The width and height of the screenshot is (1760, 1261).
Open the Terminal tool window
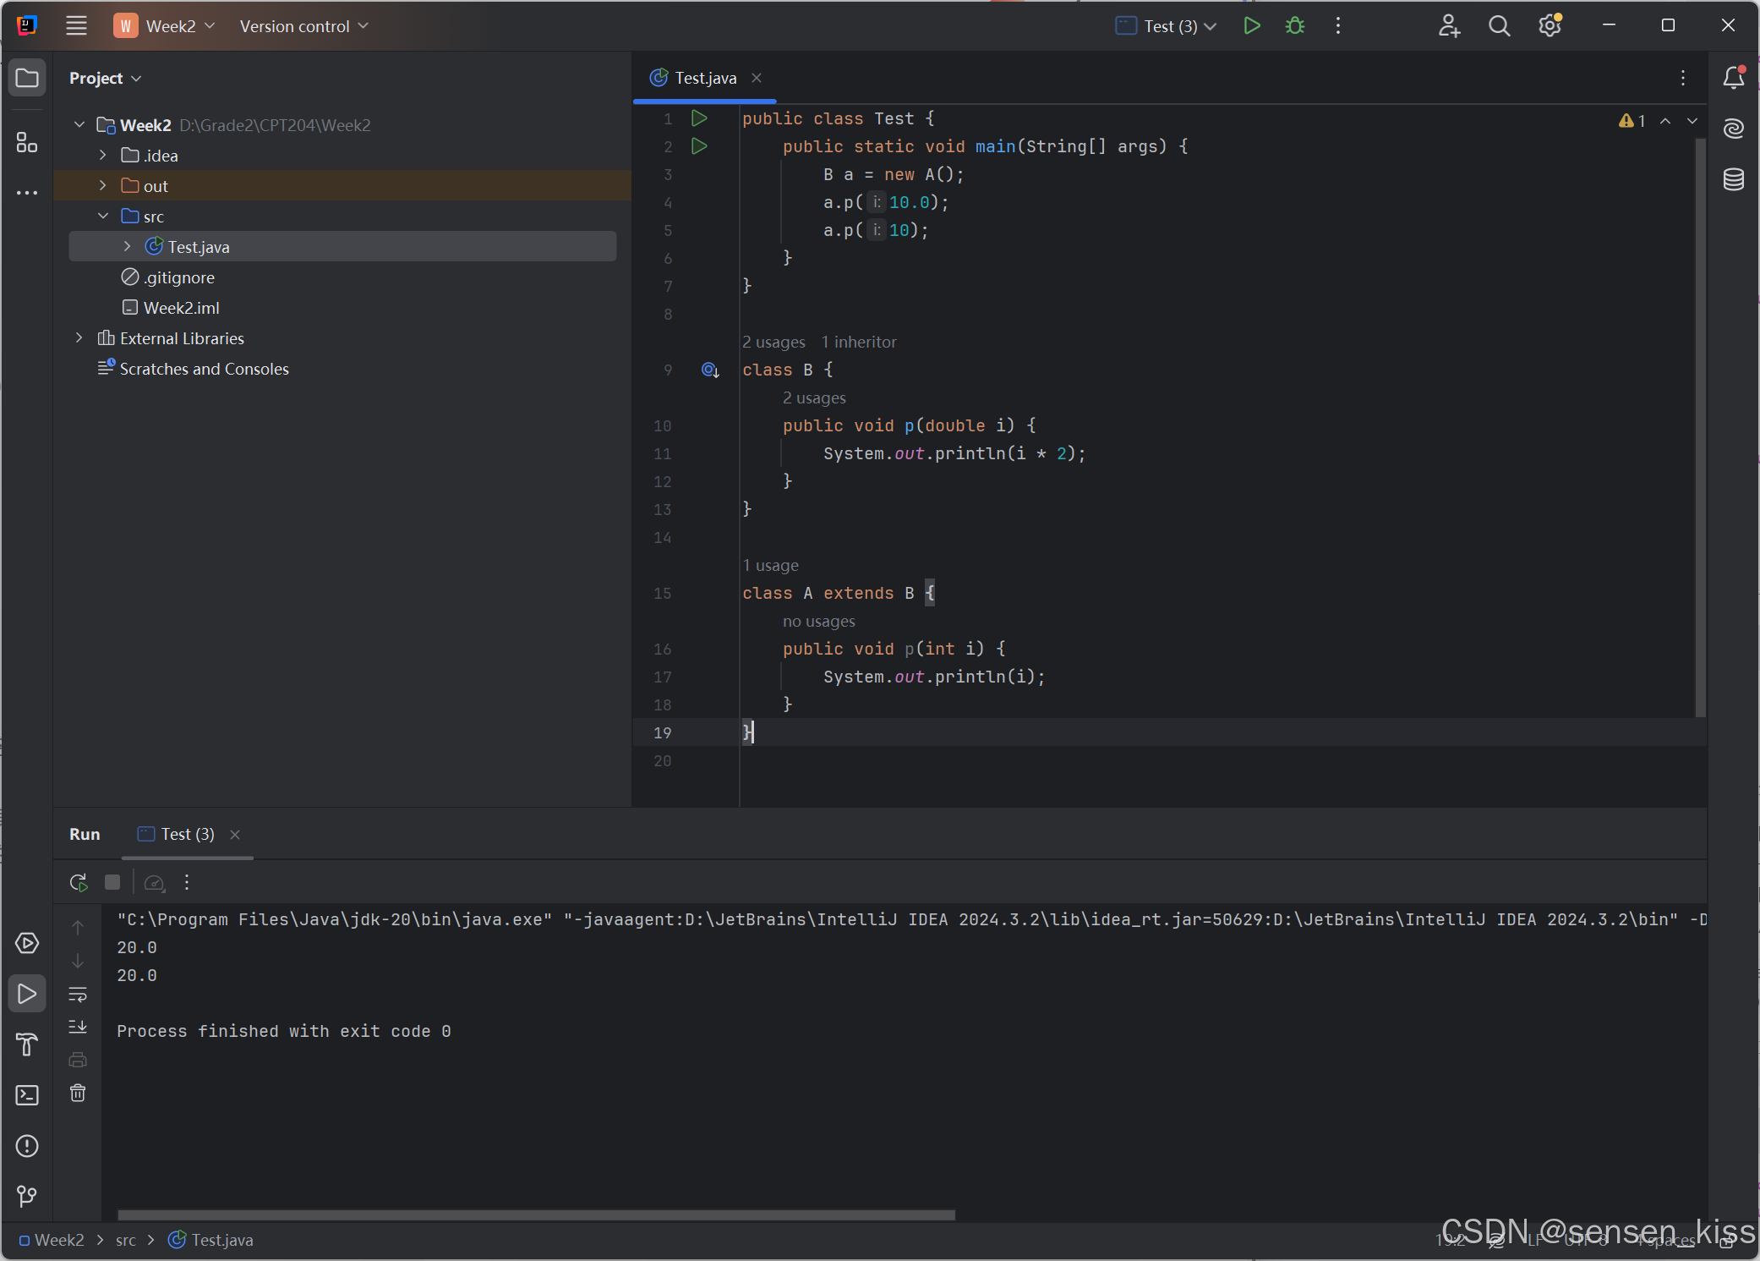(x=27, y=1095)
